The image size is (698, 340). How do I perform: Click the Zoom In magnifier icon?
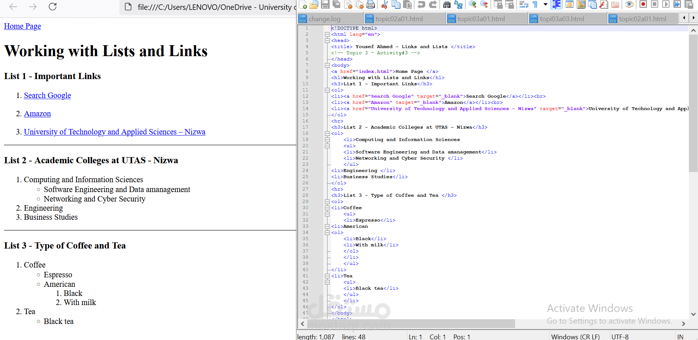(472, 4)
